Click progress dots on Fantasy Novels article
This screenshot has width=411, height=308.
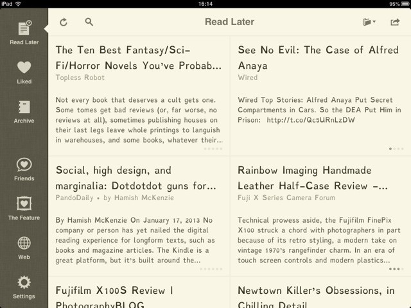[x=213, y=149]
